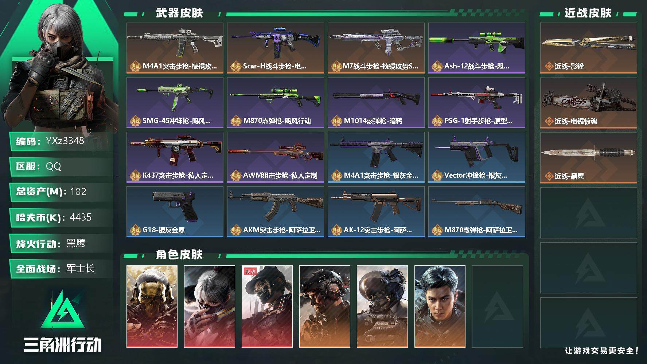The image size is (647, 364).
Task: Select the 近战-黑鹰 knife skin
Action: tap(589, 158)
